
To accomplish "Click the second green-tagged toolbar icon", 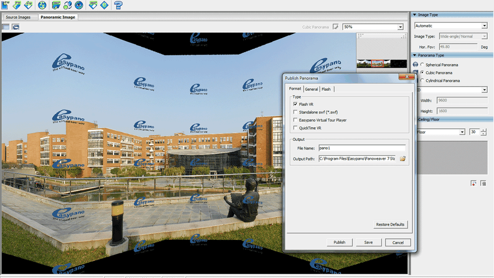I will pyautogui.click(x=17, y=5).
